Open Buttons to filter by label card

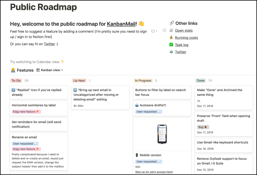[x=162, y=92]
